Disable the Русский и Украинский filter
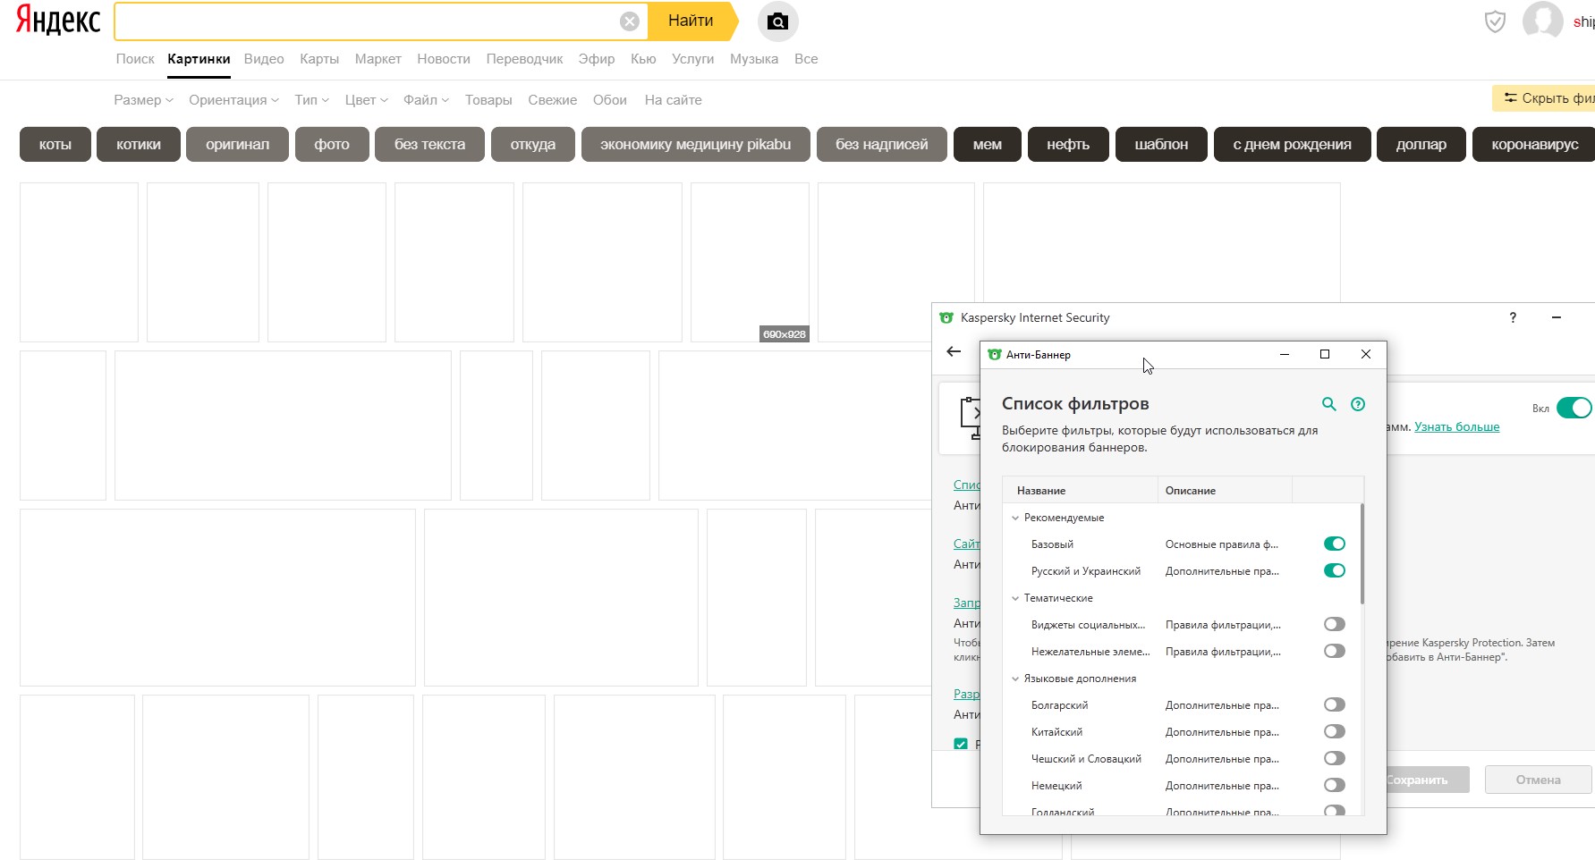The height and width of the screenshot is (860, 1595). coord(1335,570)
